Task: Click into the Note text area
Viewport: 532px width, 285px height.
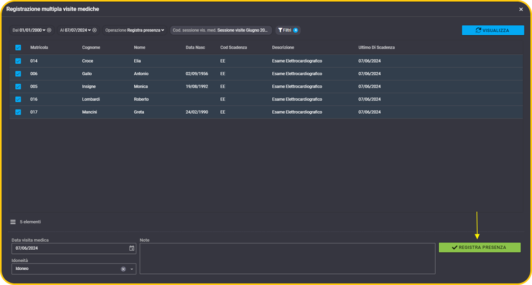Action: pyautogui.click(x=288, y=259)
